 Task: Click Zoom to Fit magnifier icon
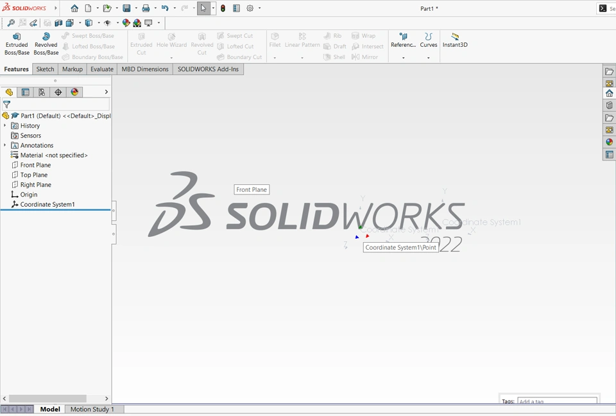tap(11, 23)
